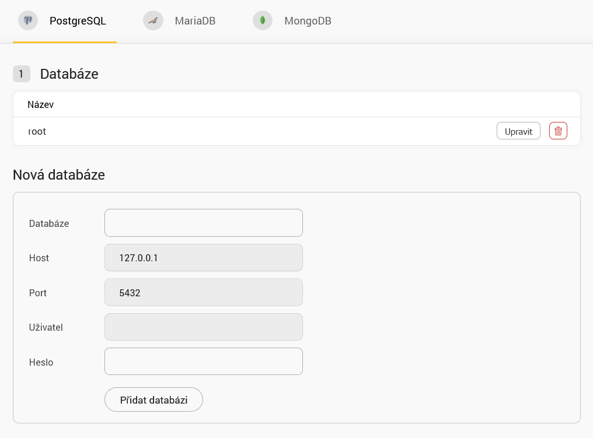
Task: Click the PostgreSQL elephant icon
Action: [28, 20]
